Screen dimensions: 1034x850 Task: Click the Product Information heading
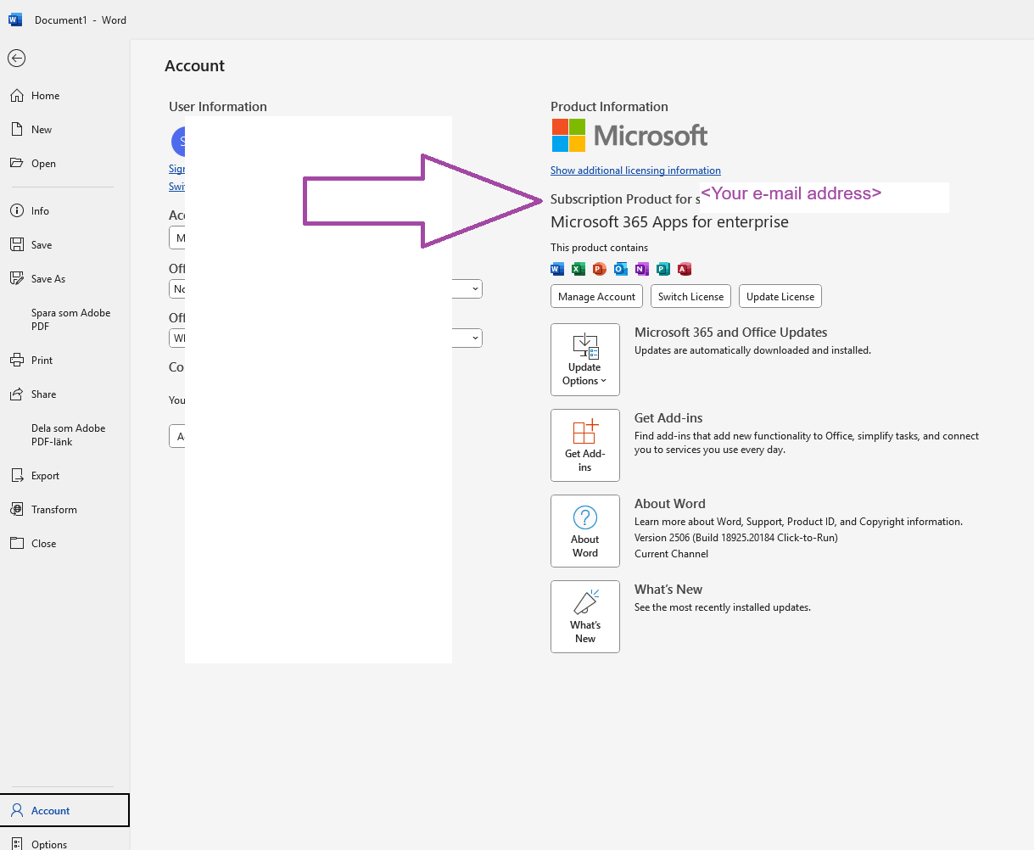pyautogui.click(x=609, y=107)
